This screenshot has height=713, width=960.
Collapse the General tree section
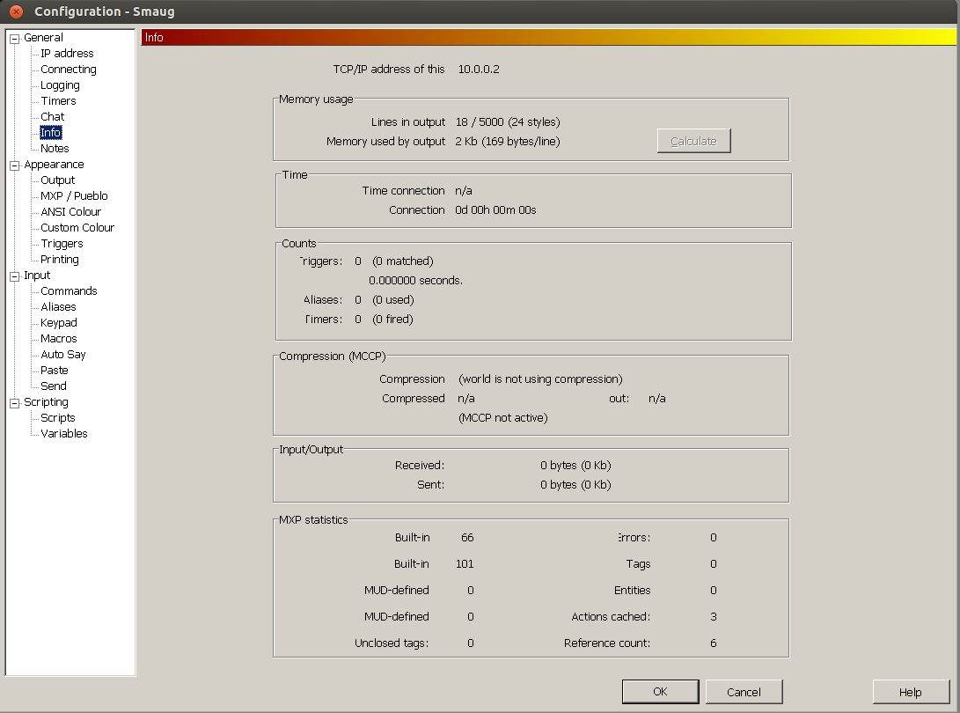coord(15,39)
